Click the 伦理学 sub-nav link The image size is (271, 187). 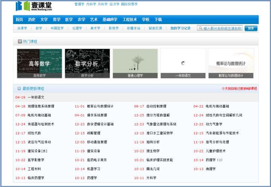tap(77, 28)
